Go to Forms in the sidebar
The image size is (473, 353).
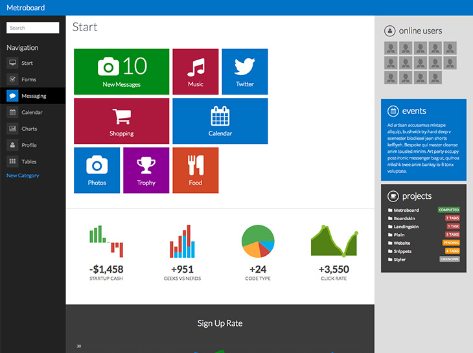[32, 79]
